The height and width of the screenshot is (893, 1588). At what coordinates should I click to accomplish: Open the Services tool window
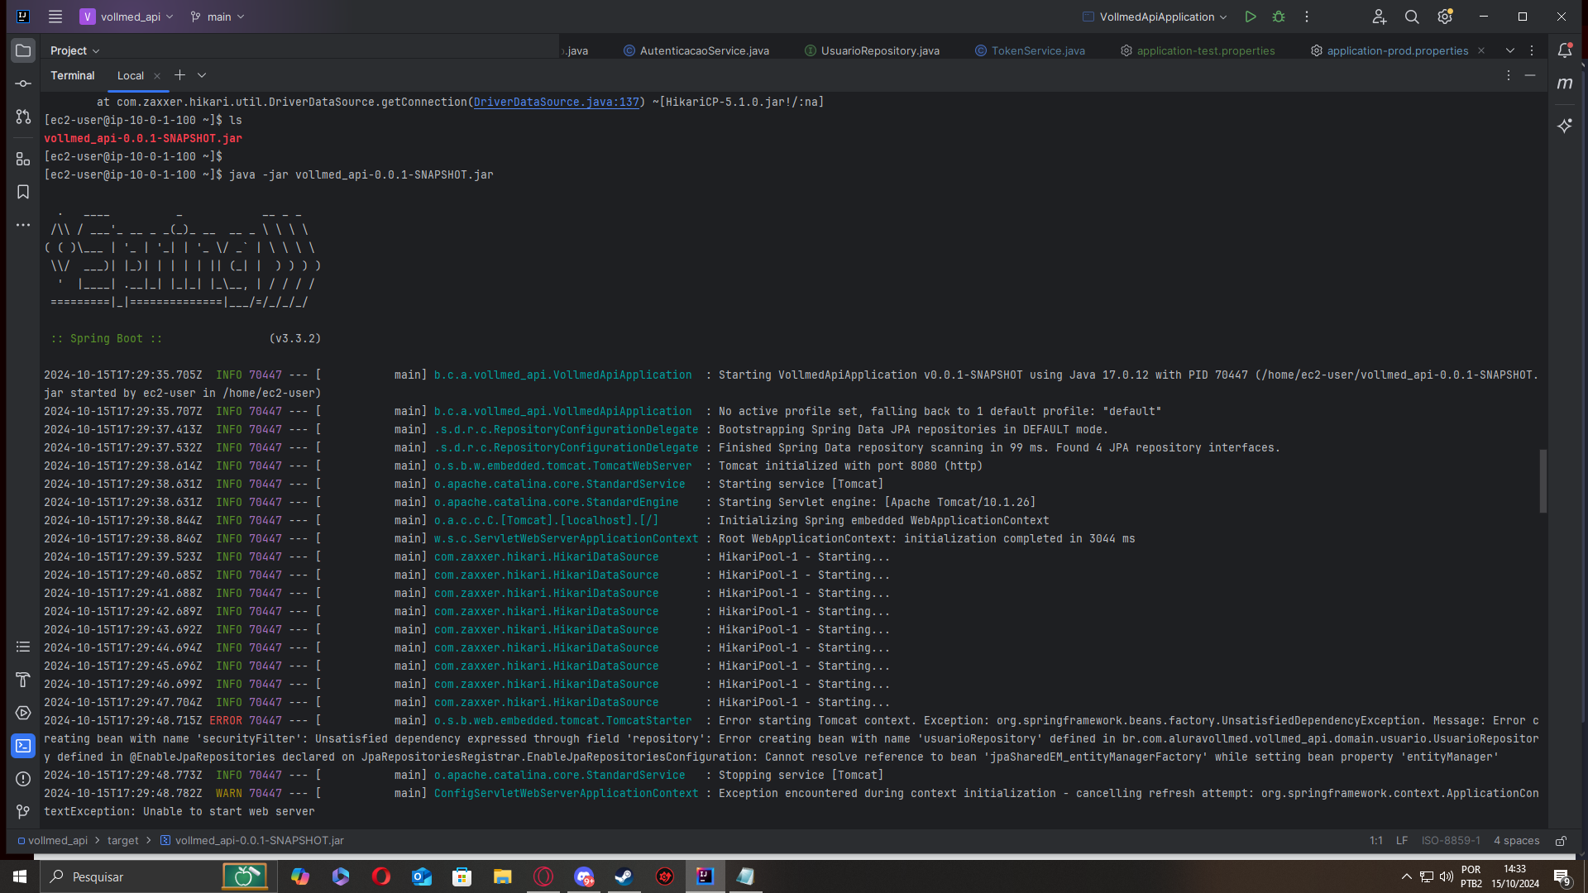[23, 713]
